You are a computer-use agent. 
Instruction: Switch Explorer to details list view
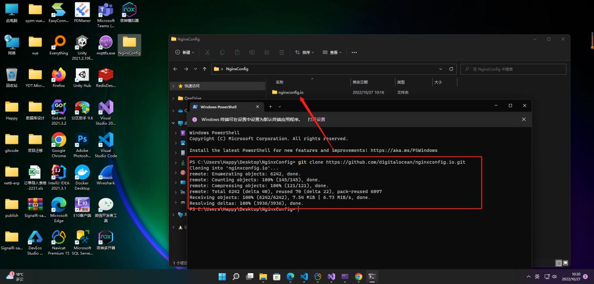(558, 263)
